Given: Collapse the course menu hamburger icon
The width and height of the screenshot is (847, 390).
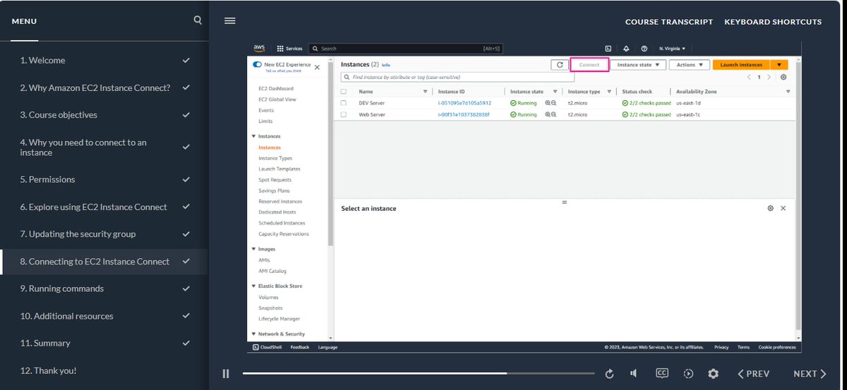Looking at the screenshot, I should click(229, 21).
